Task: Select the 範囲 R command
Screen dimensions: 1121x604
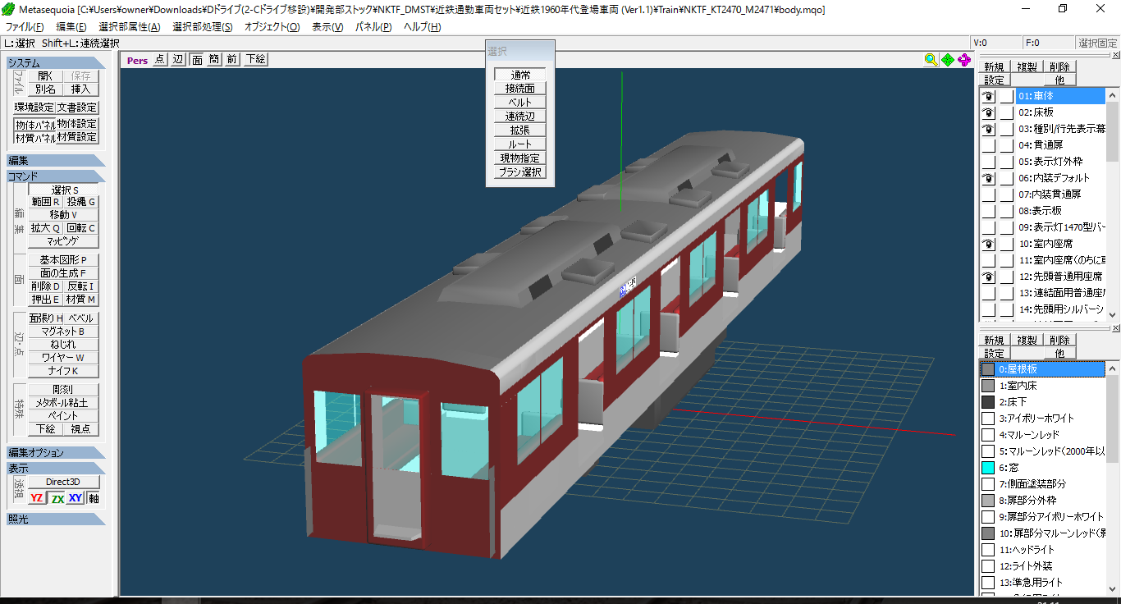Action: 45,202
